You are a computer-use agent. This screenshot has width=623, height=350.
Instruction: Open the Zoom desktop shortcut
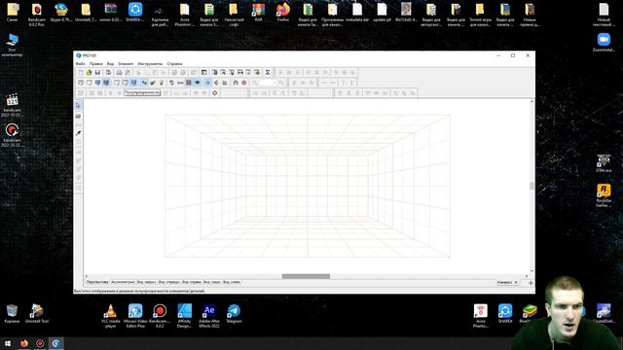click(604, 43)
